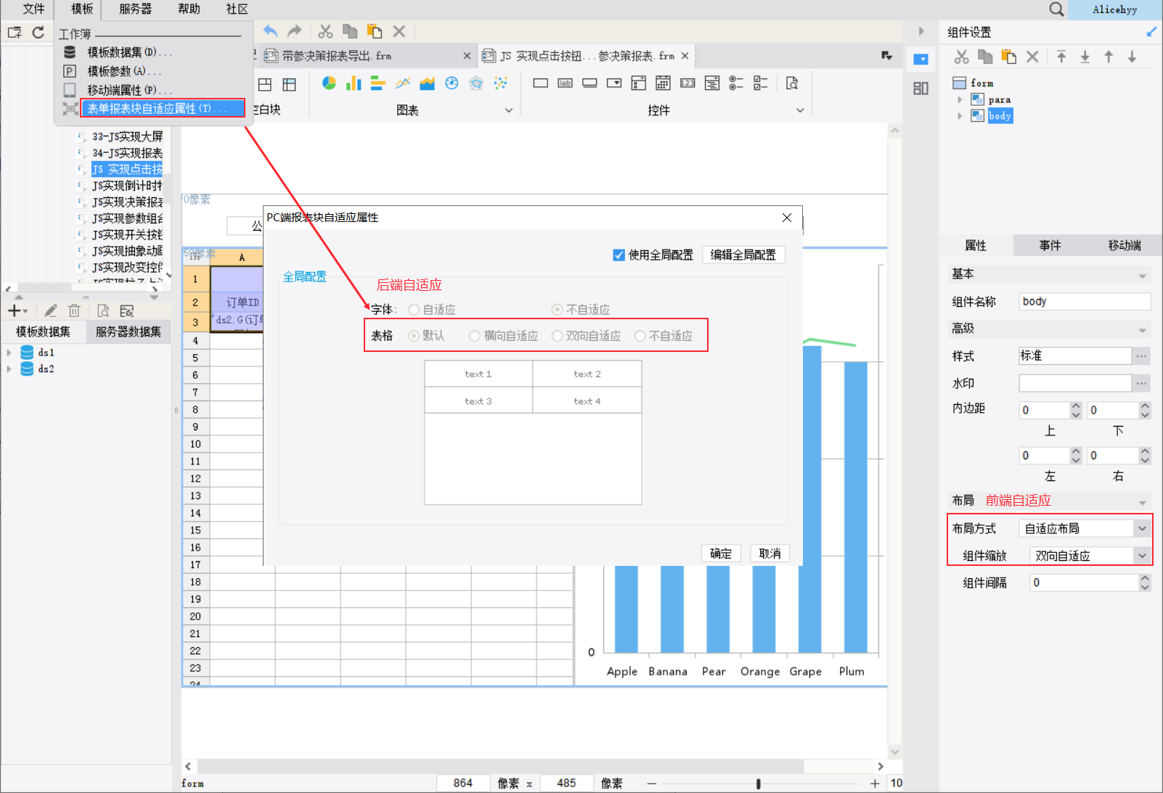Select the 双向自适应 table radio button
Viewport: 1163px width, 793px height.
pyautogui.click(x=558, y=336)
